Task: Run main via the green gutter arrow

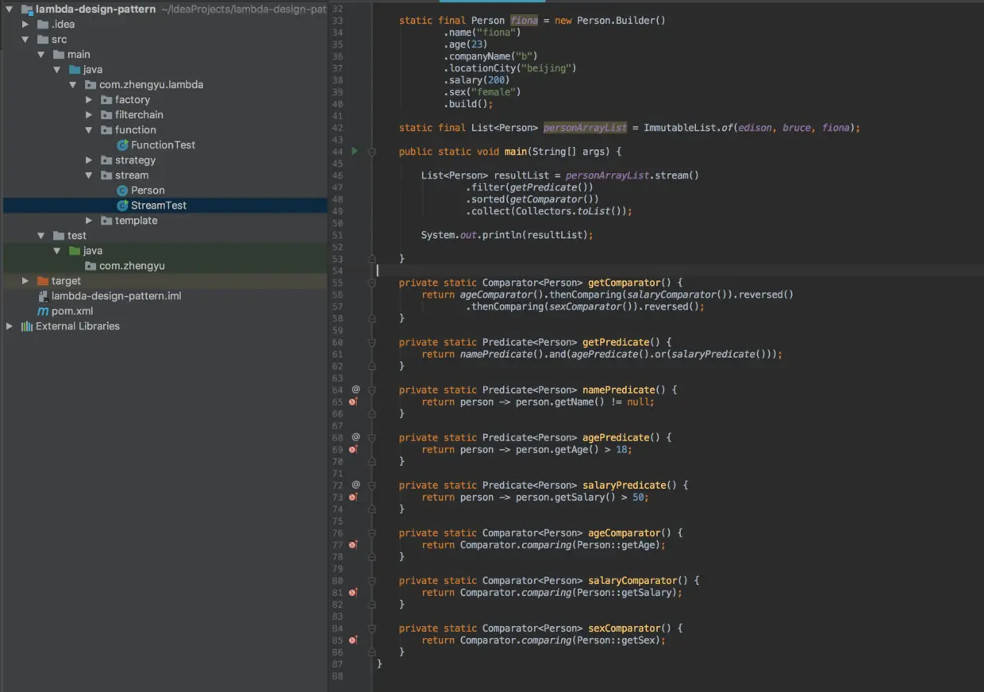Action: (x=355, y=151)
